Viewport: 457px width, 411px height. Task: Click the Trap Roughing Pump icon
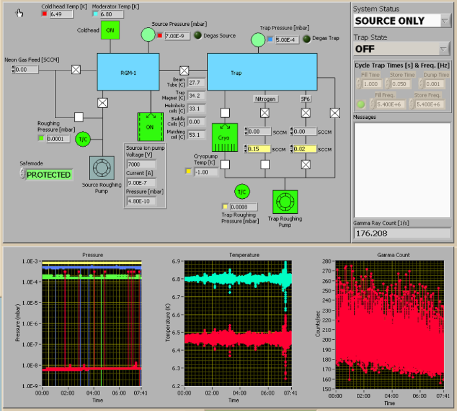[x=285, y=201]
